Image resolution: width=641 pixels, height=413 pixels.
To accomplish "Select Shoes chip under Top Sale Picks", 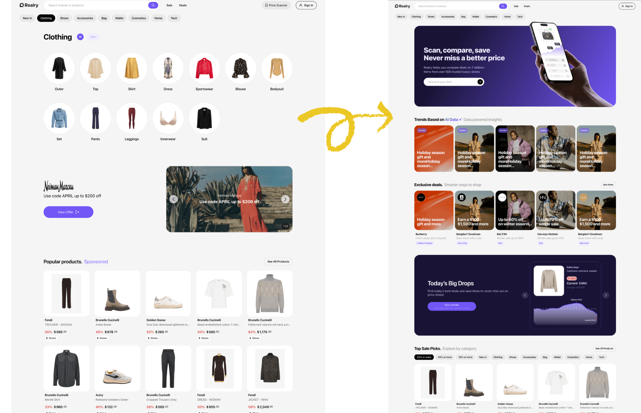I will click(x=513, y=357).
